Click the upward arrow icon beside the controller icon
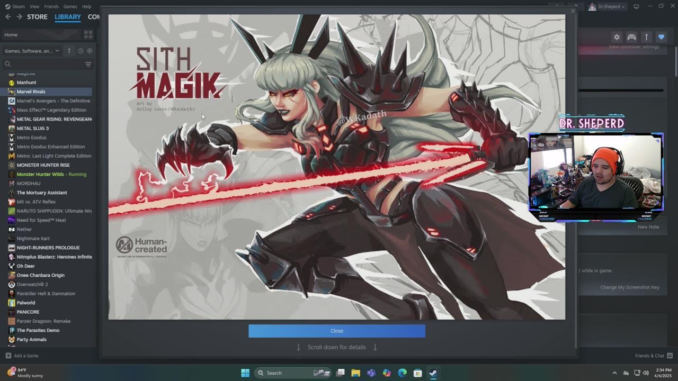678x381 pixels. point(646,37)
